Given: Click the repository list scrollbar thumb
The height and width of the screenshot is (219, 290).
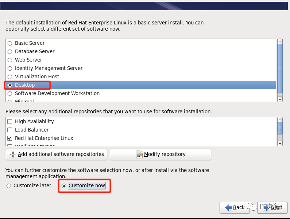Looking at the screenshot, I should [x=280, y=128].
